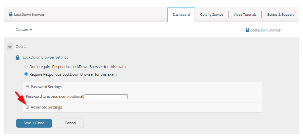Image resolution: width=303 pixels, height=139 pixels.
Task: Open the Video Tutorials tab
Action: [245, 15]
